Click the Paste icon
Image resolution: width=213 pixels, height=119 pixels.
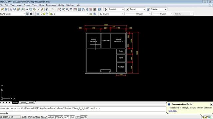pos(35,9)
